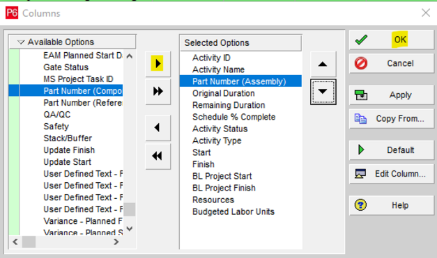This screenshot has width=437, height=258.
Task: Collapse the Available Options header triangle
Action: tap(21, 42)
